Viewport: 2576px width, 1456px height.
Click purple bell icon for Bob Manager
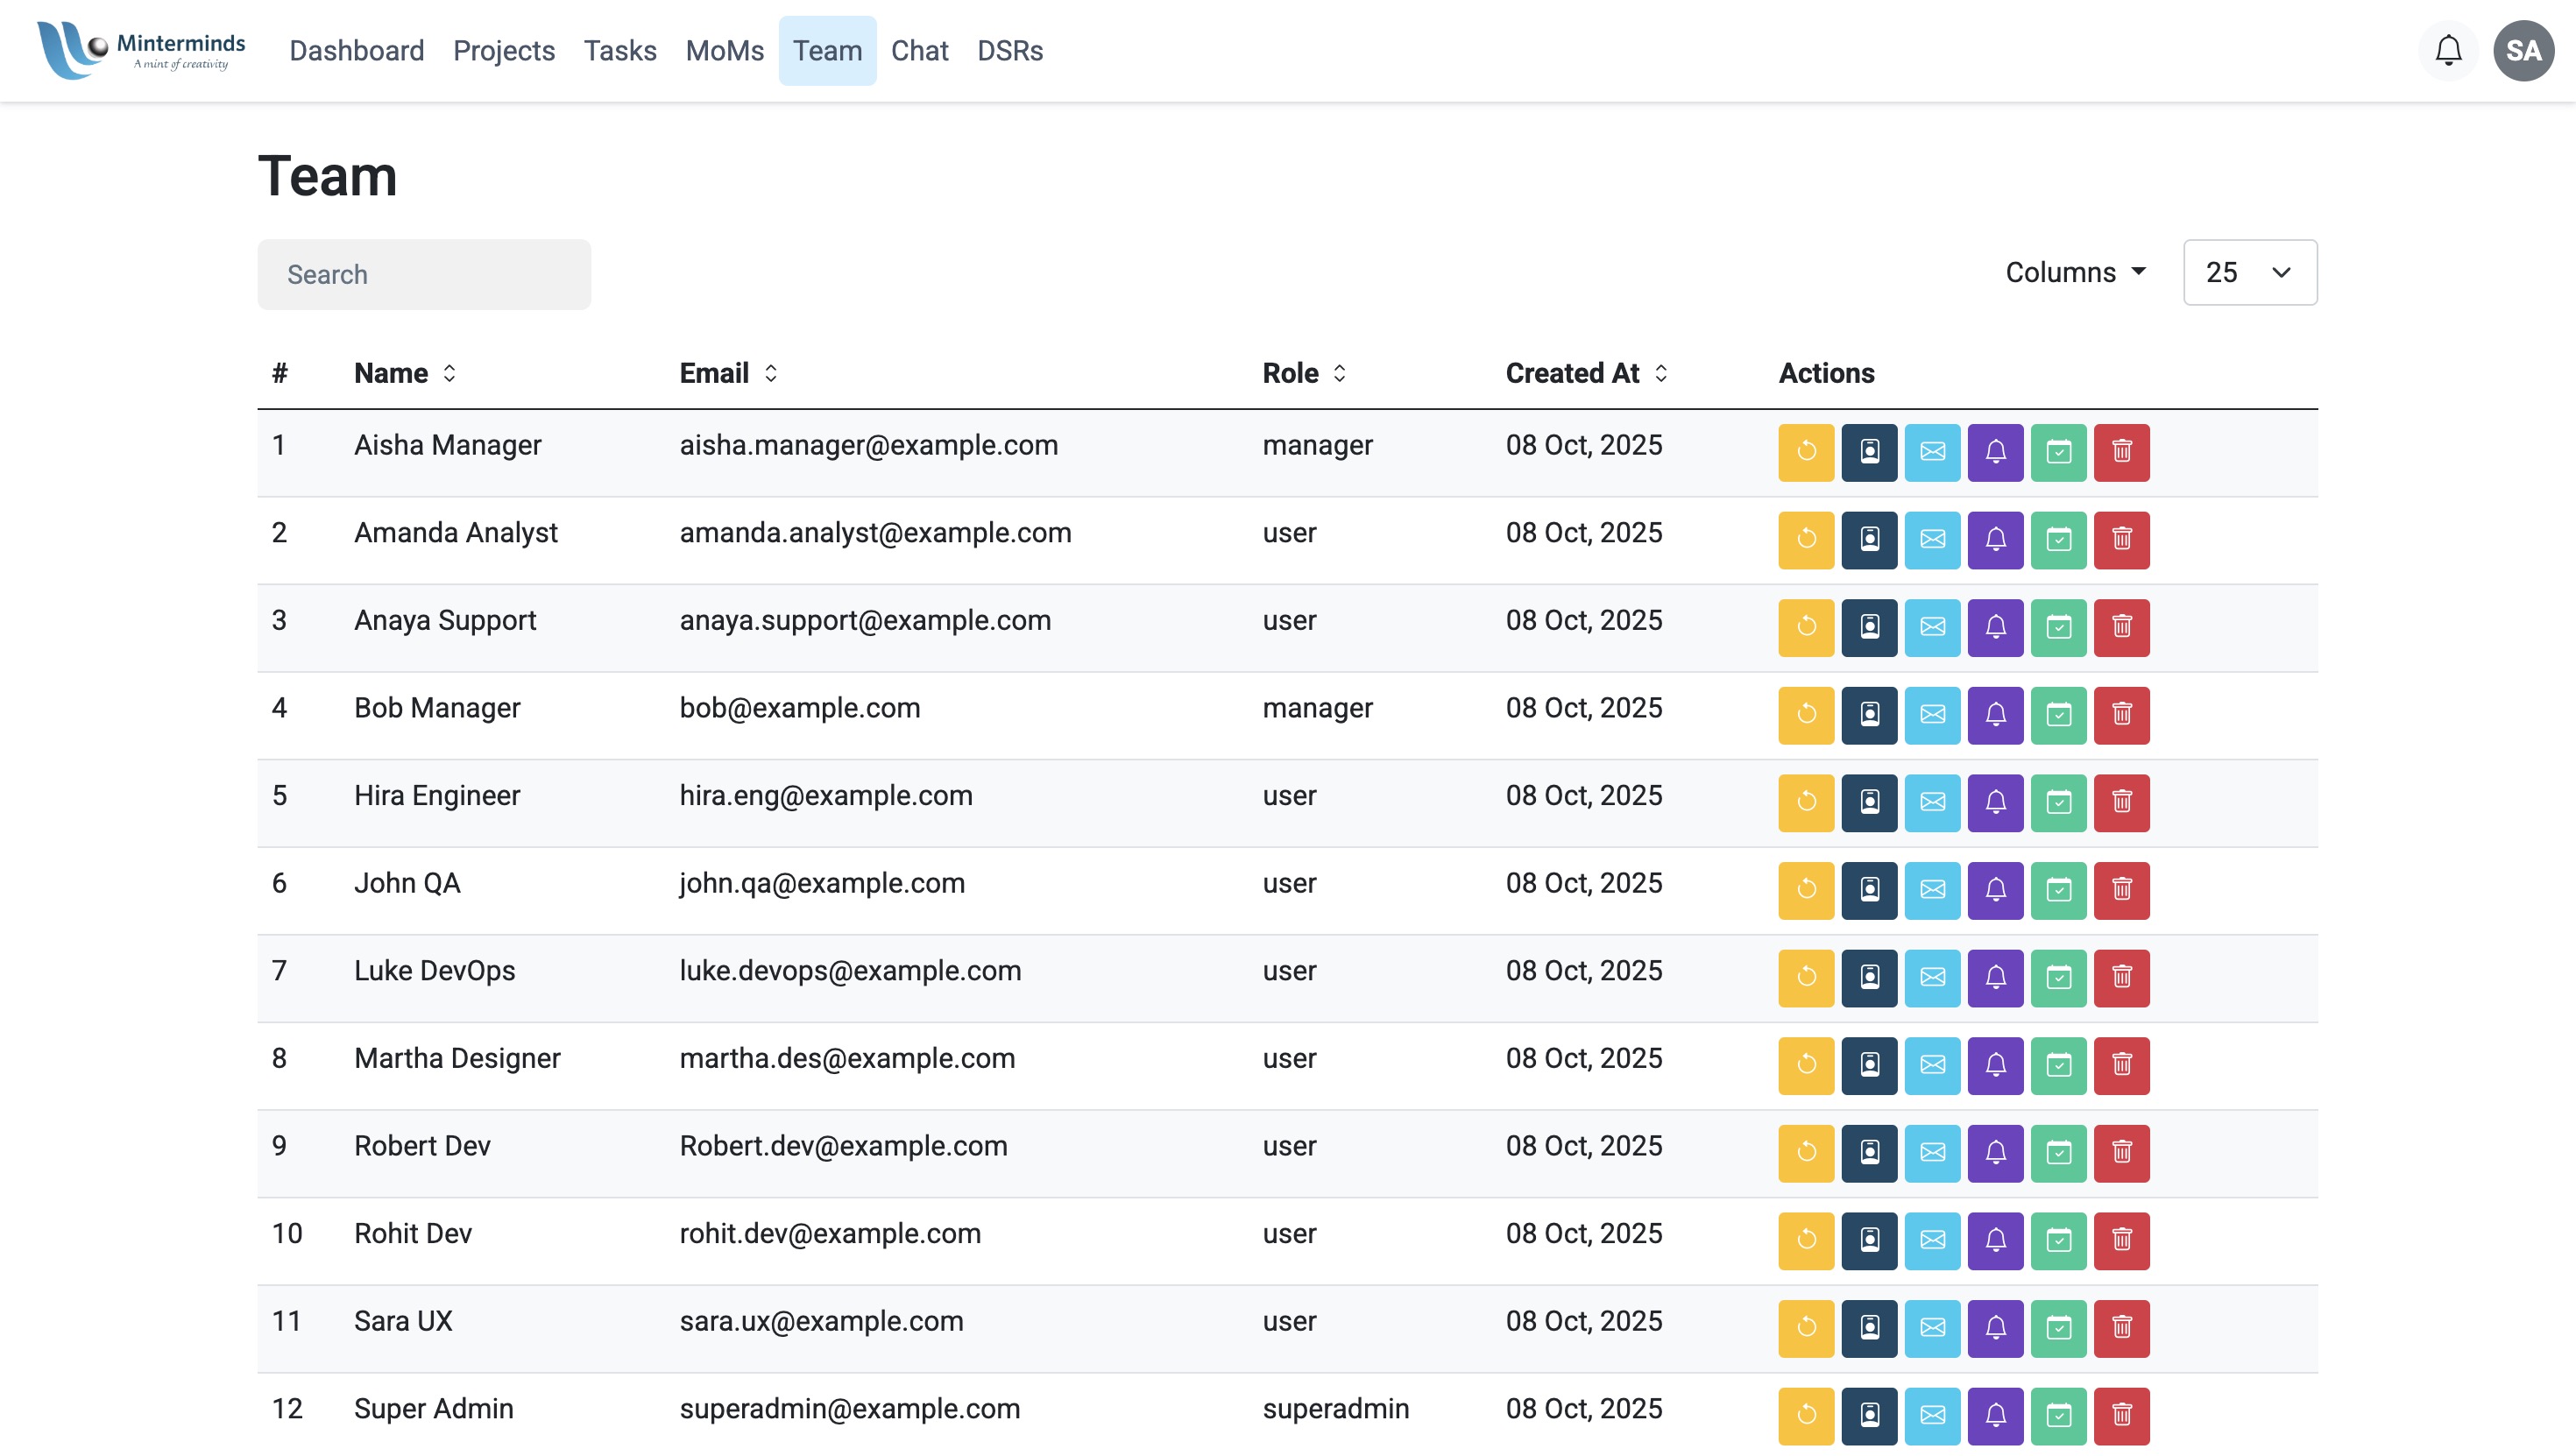click(1994, 715)
